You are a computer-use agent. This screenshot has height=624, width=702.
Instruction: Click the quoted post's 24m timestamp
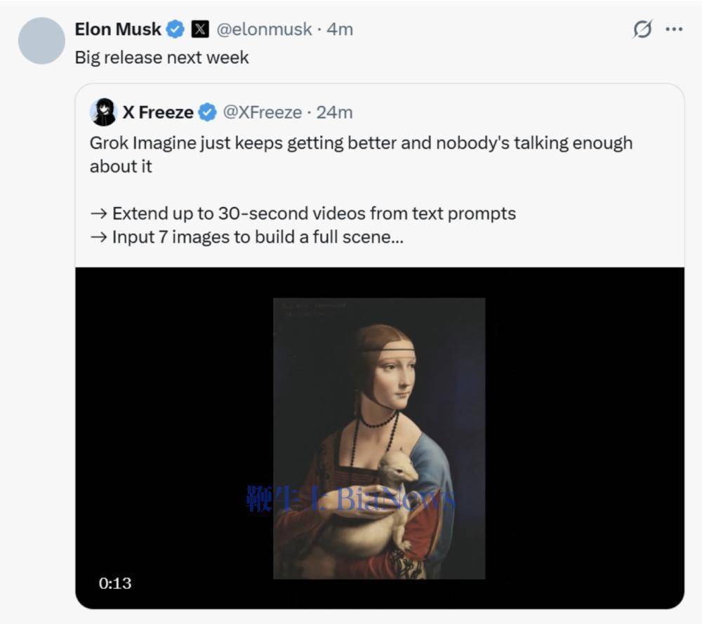(335, 112)
